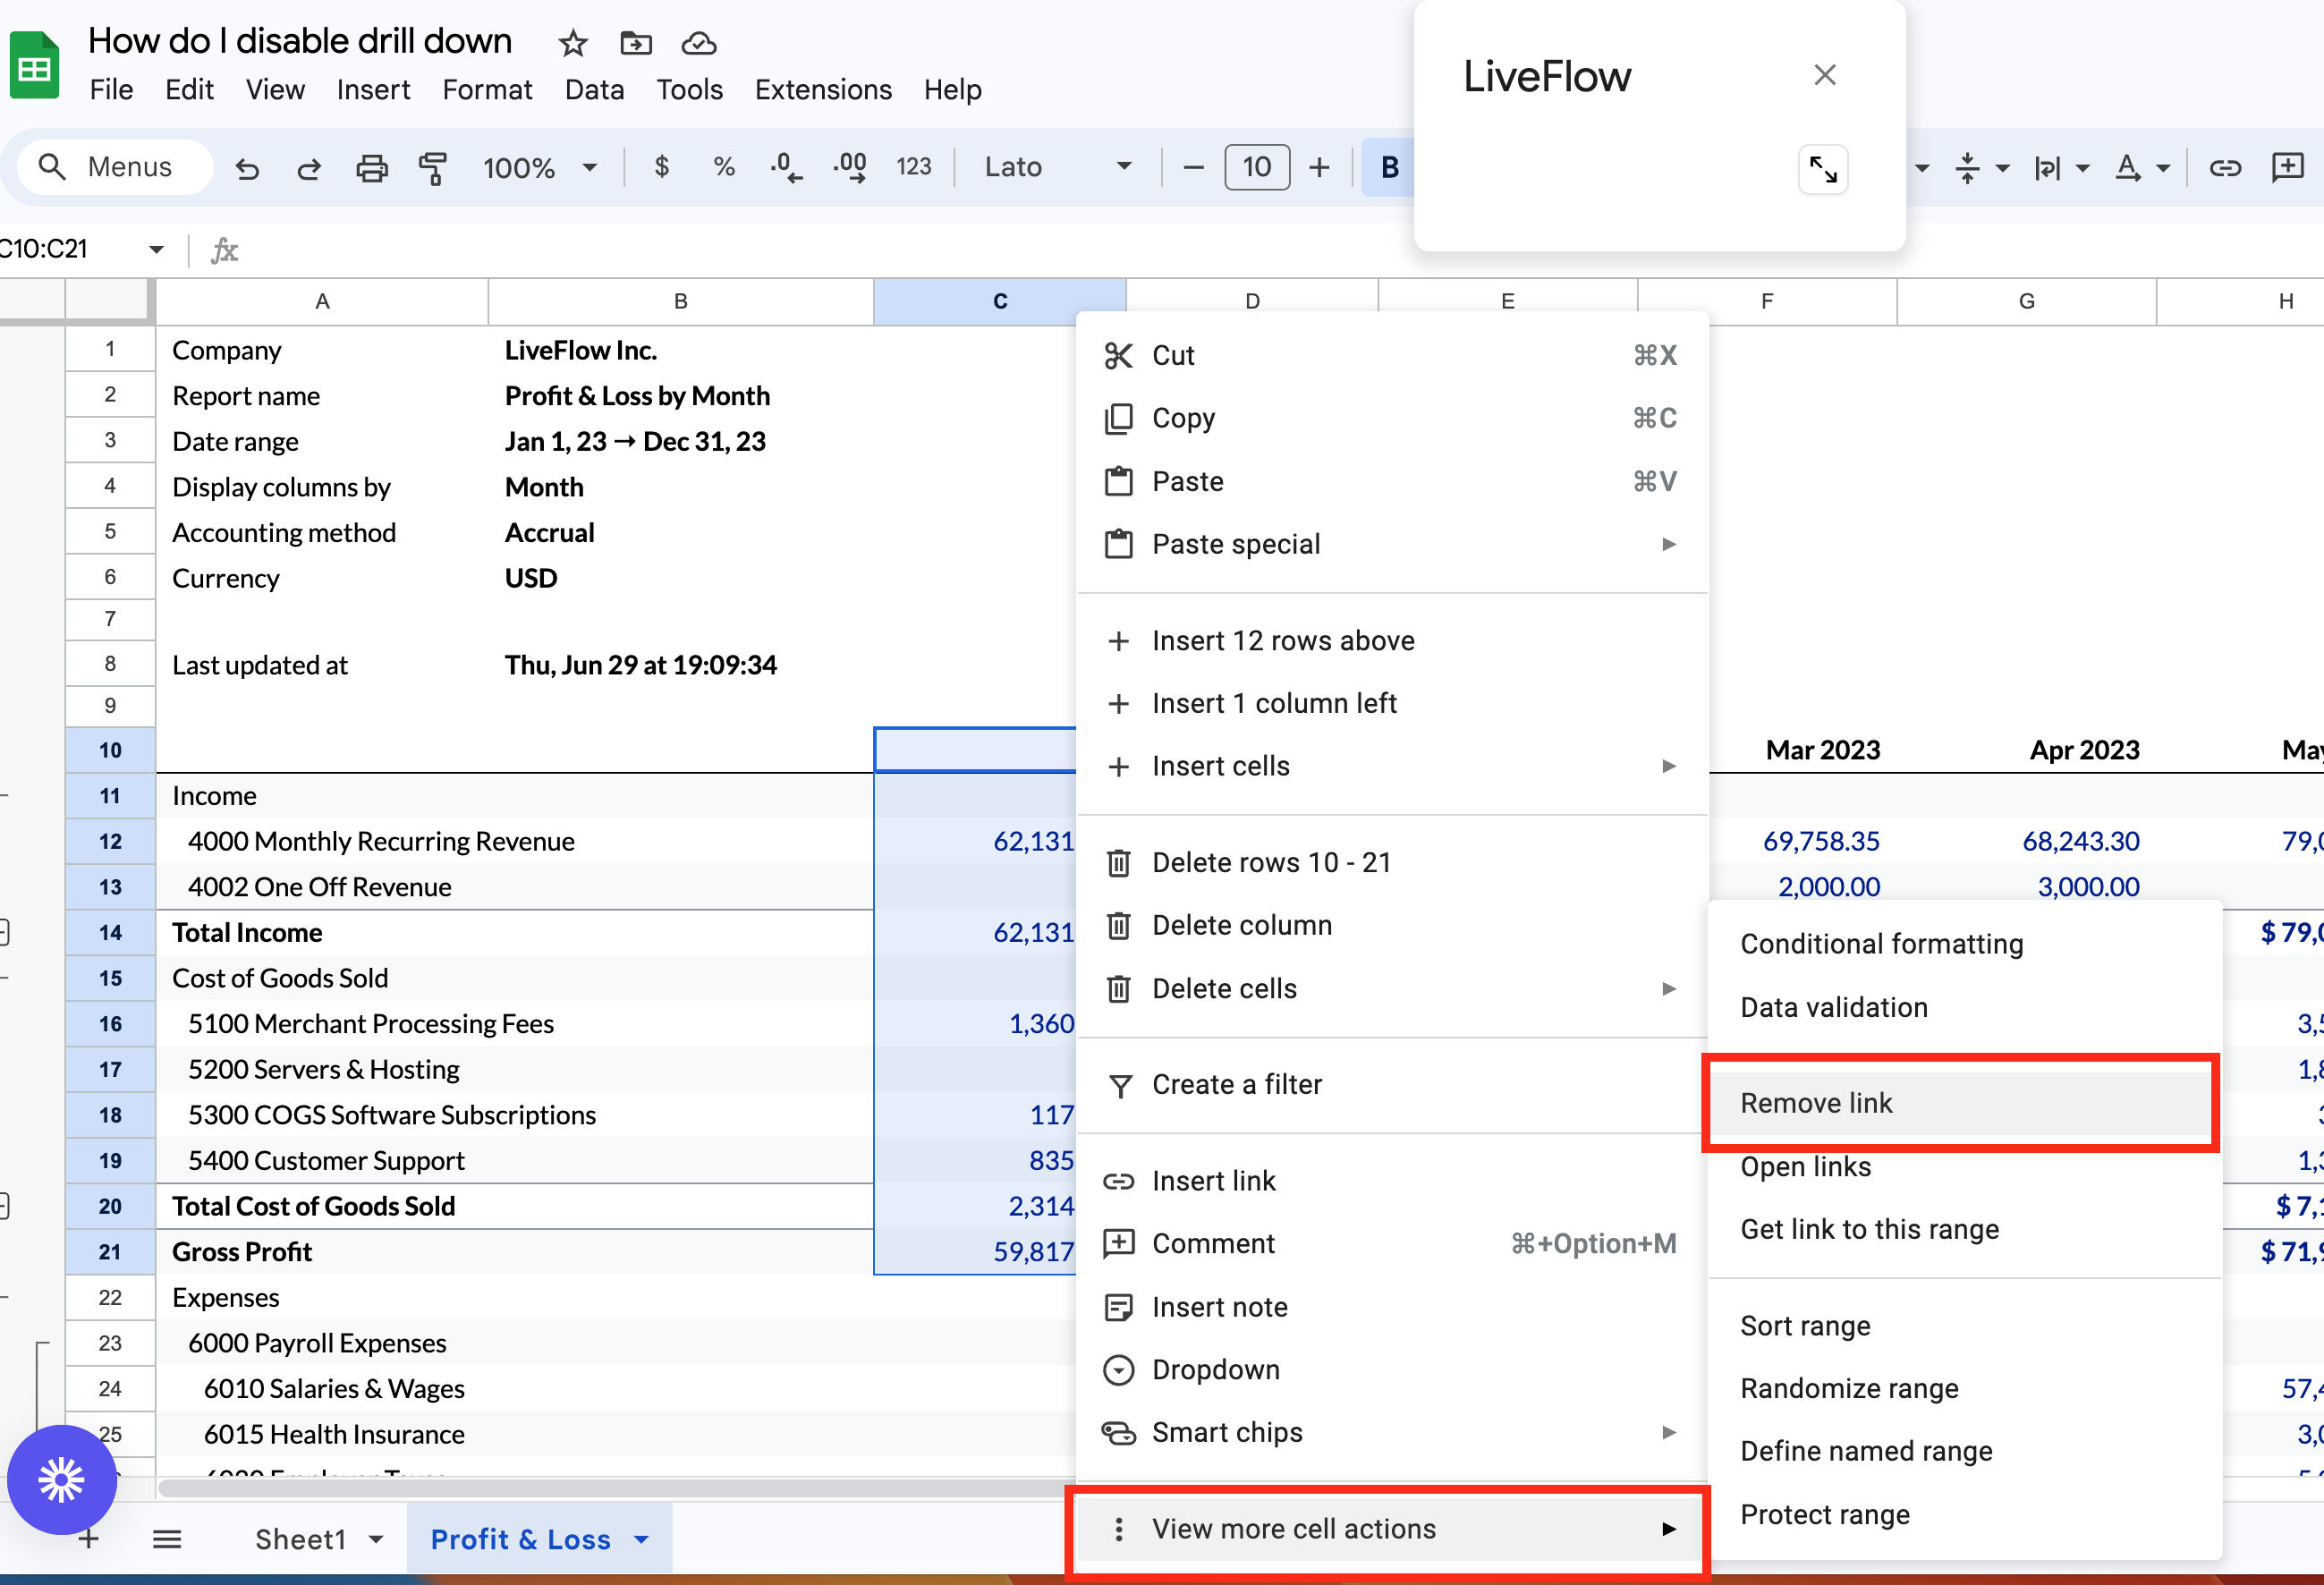Click the insert link toolbar icon
This screenshot has width=2324, height=1585.
click(x=2225, y=167)
